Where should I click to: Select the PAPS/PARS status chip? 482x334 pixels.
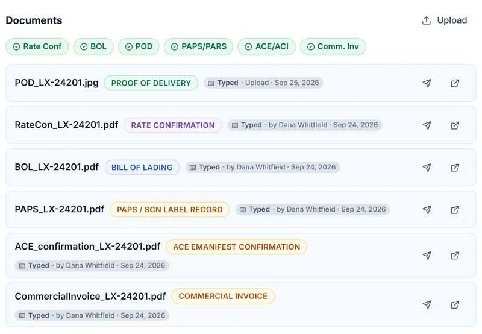pos(199,47)
